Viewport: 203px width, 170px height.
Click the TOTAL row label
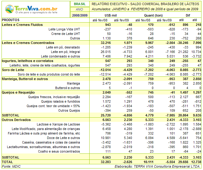pos(7,162)
